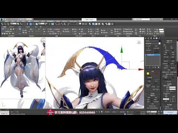
Task: Open the Reference Coordinate System dropdown
Action: (41, 24)
